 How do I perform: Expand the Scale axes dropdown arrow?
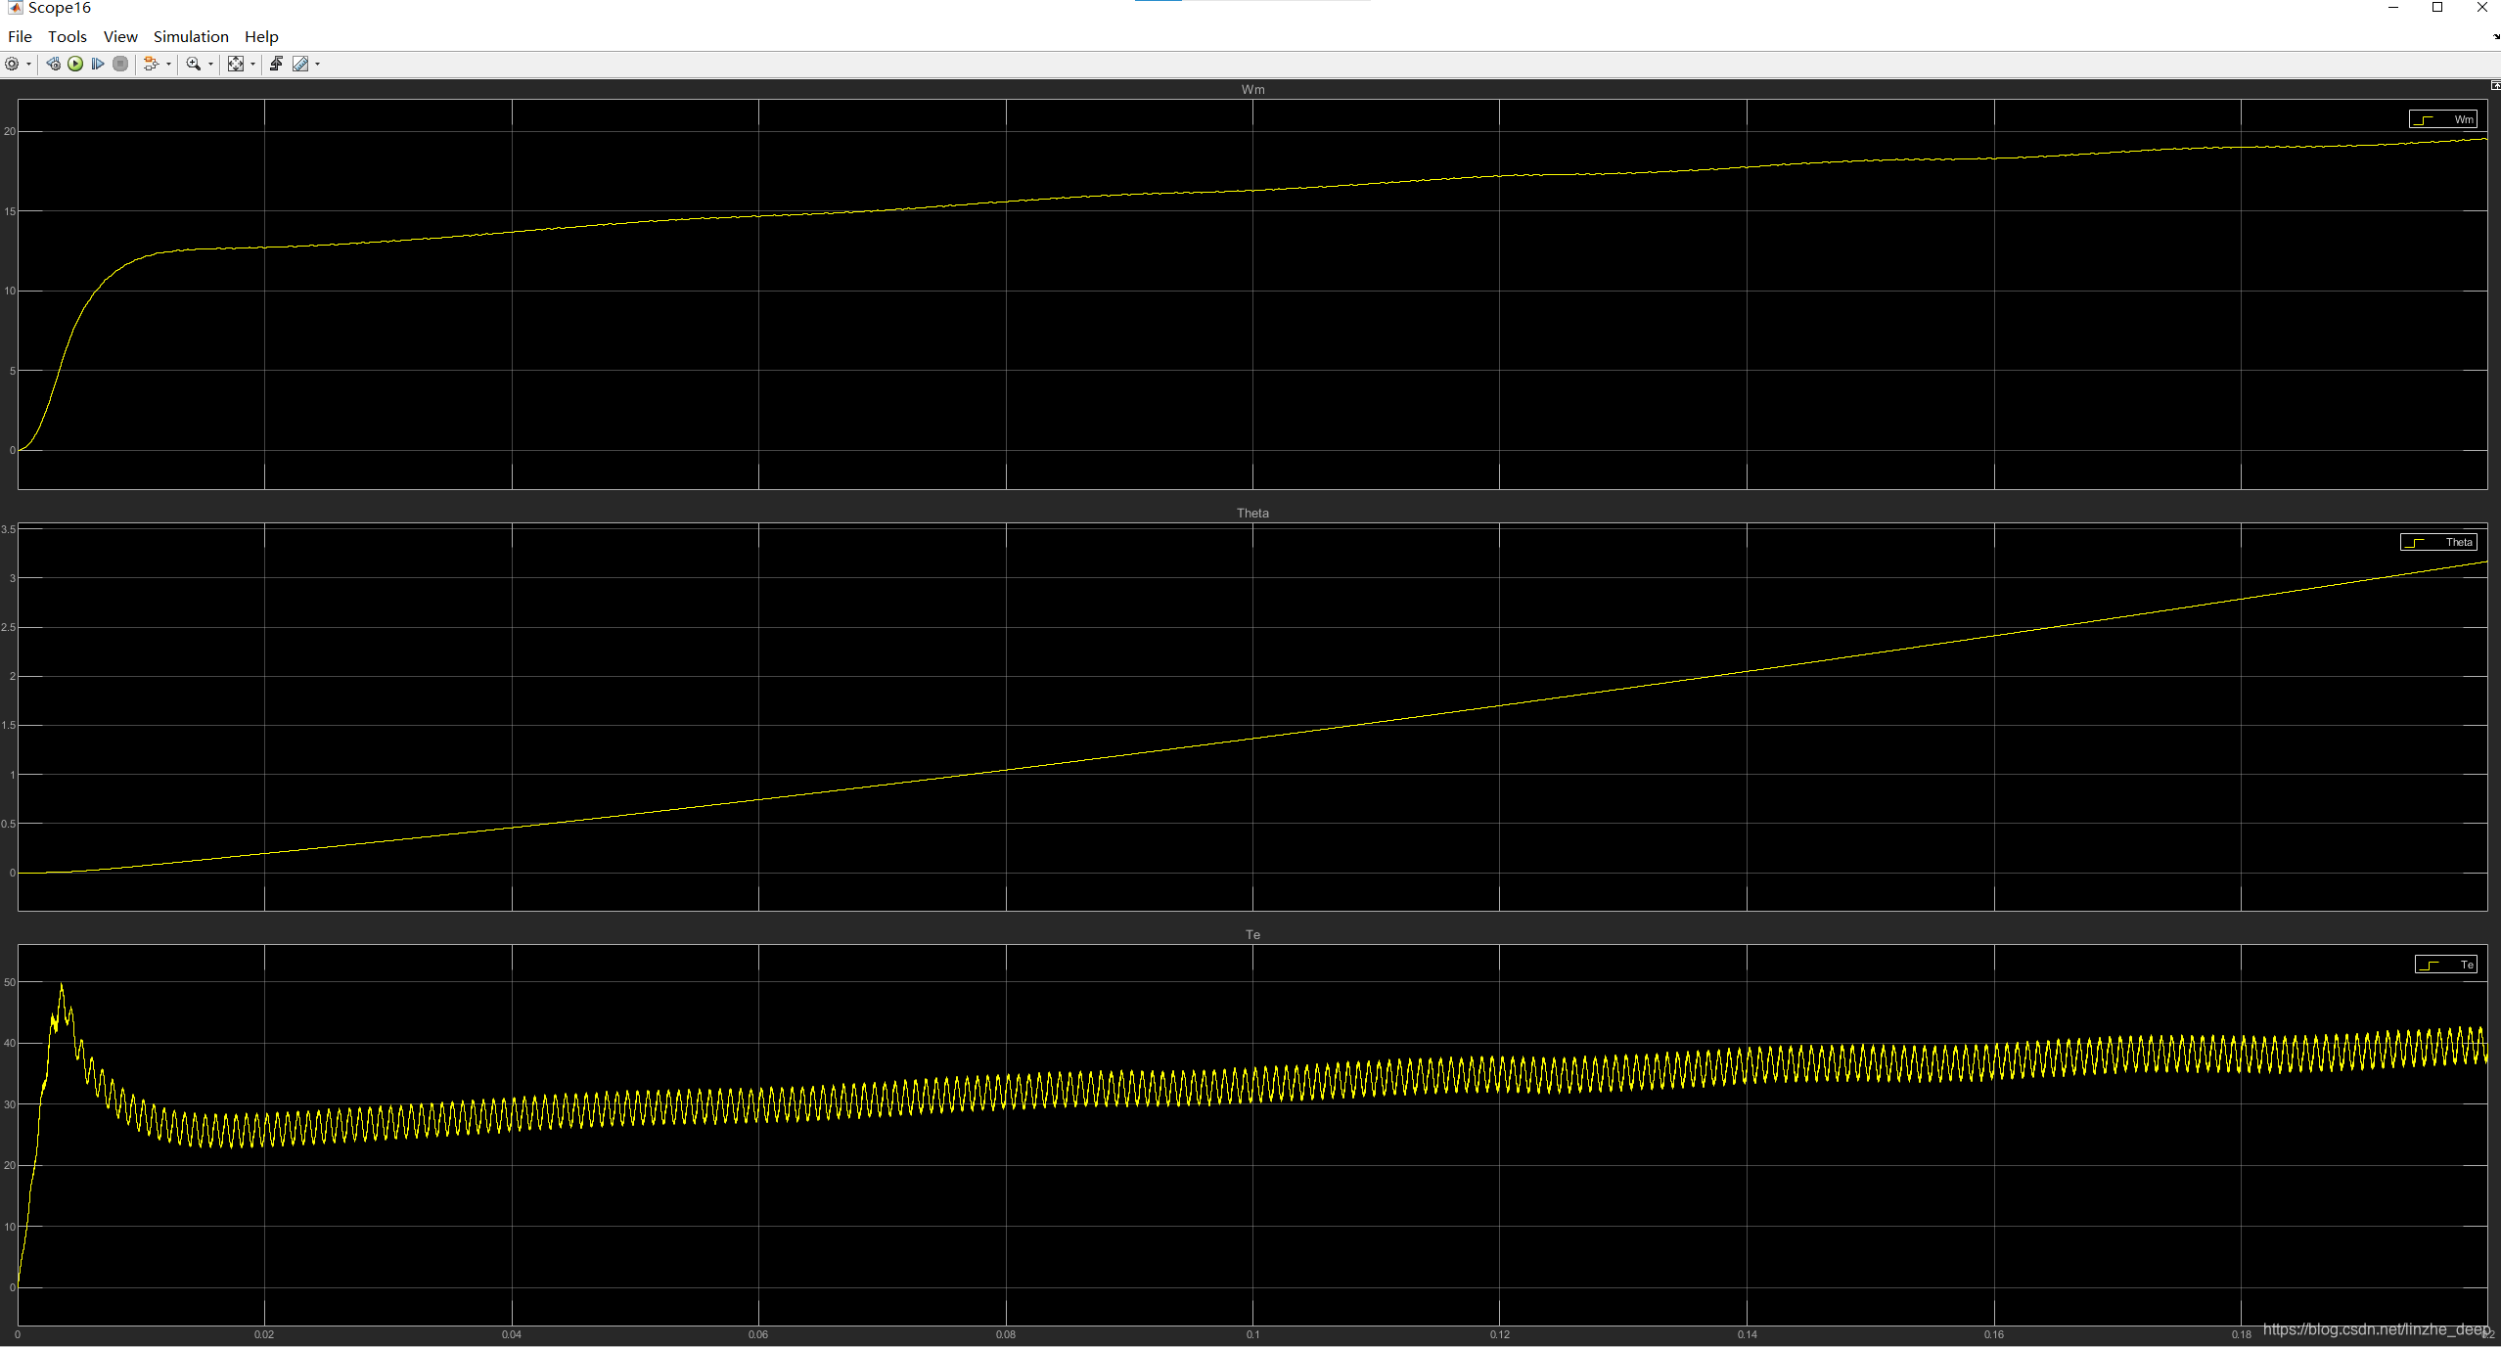click(x=252, y=64)
